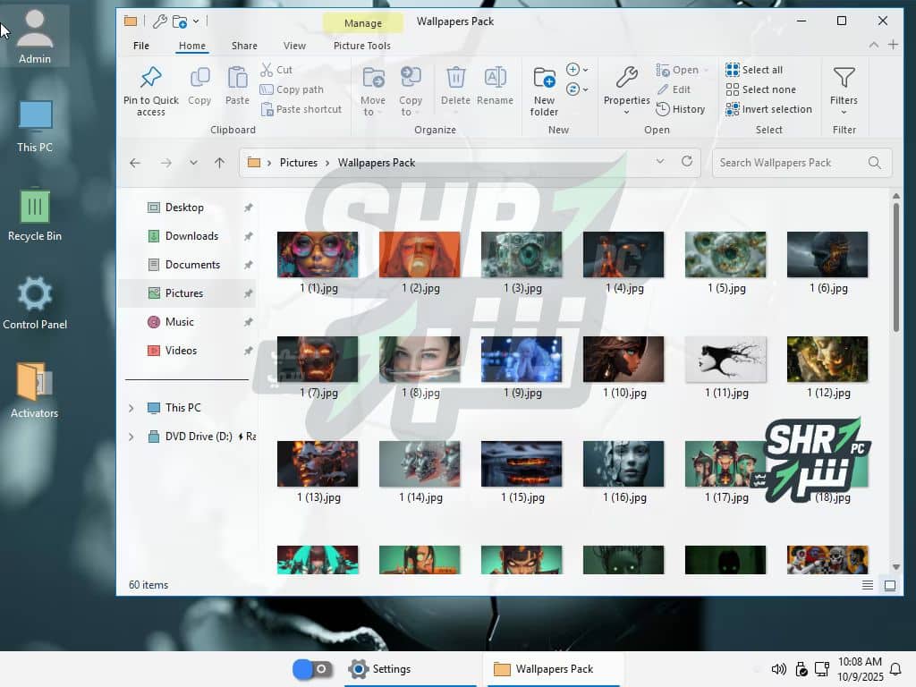
Task: Click the Search Wallpapers Pack field
Action: pyautogui.click(x=787, y=163)
